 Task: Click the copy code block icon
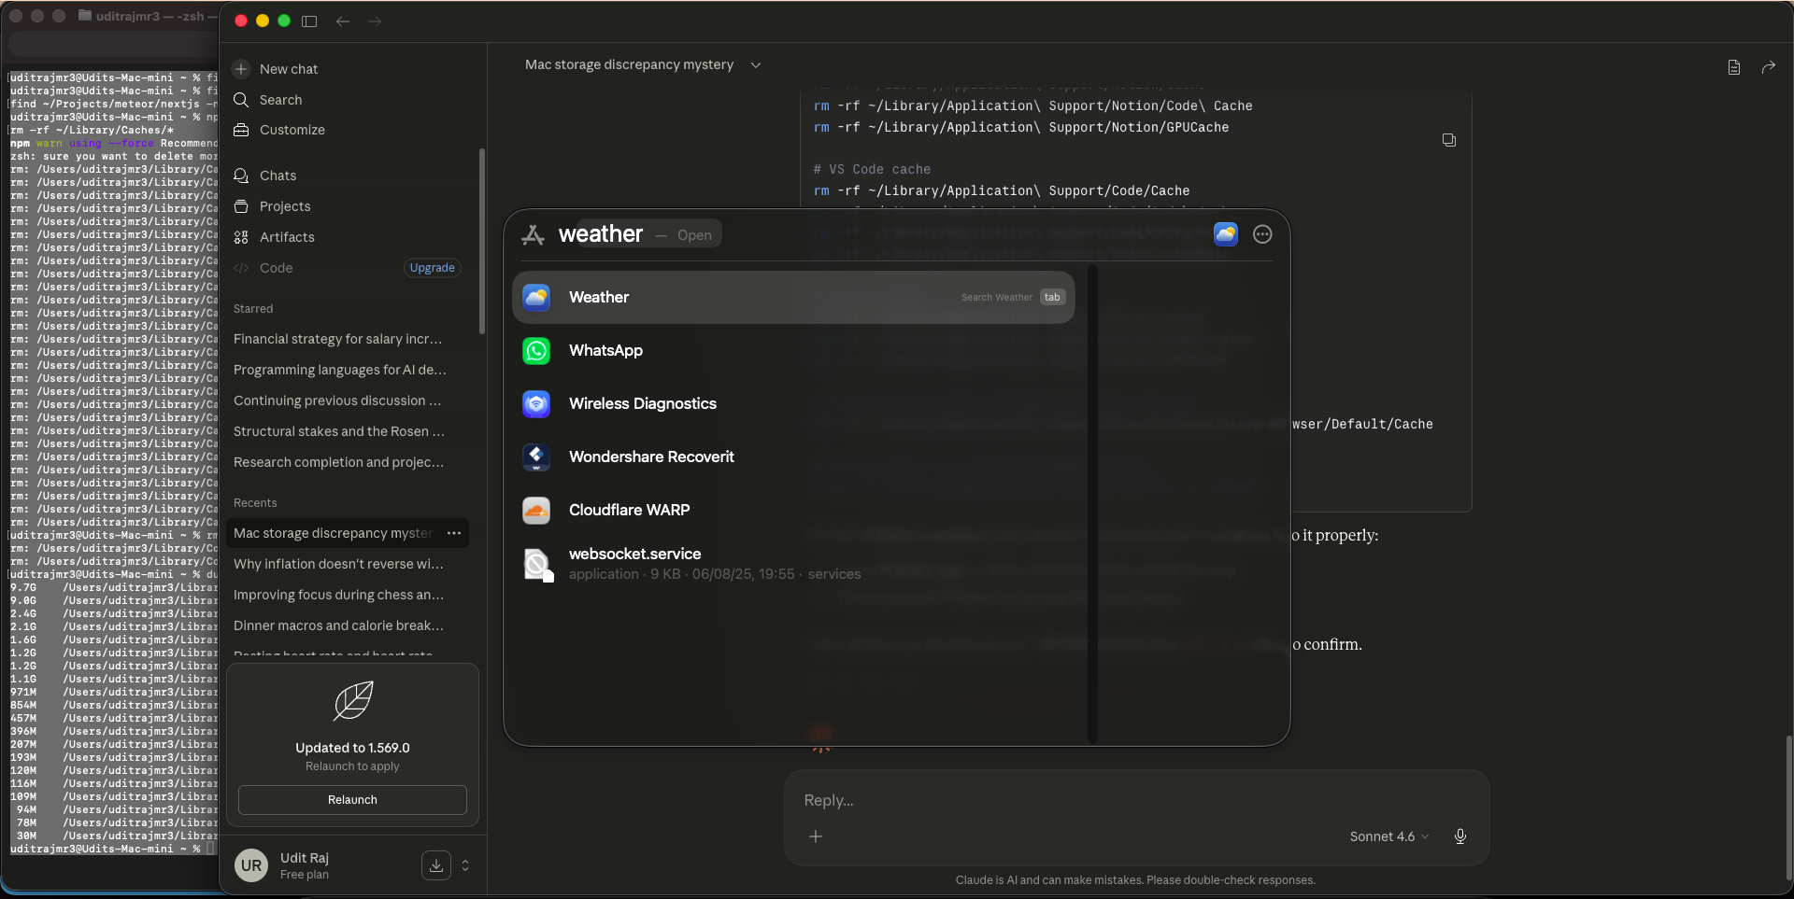[x=1448, y=140]
